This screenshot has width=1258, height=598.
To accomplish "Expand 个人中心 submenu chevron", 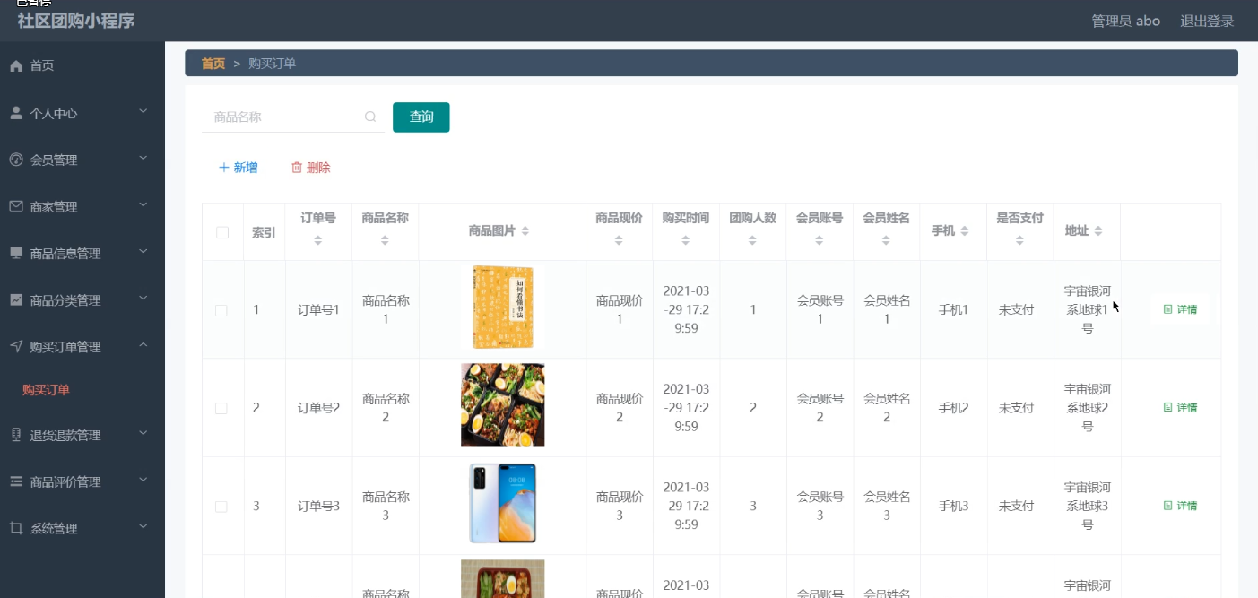I will pos(143,111).
